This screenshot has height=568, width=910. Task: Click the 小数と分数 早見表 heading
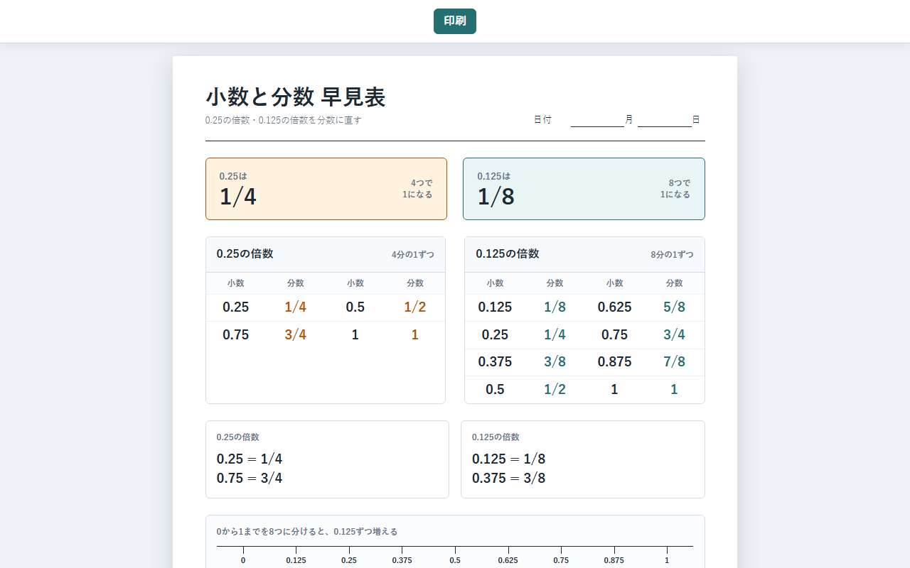point(296,97)
